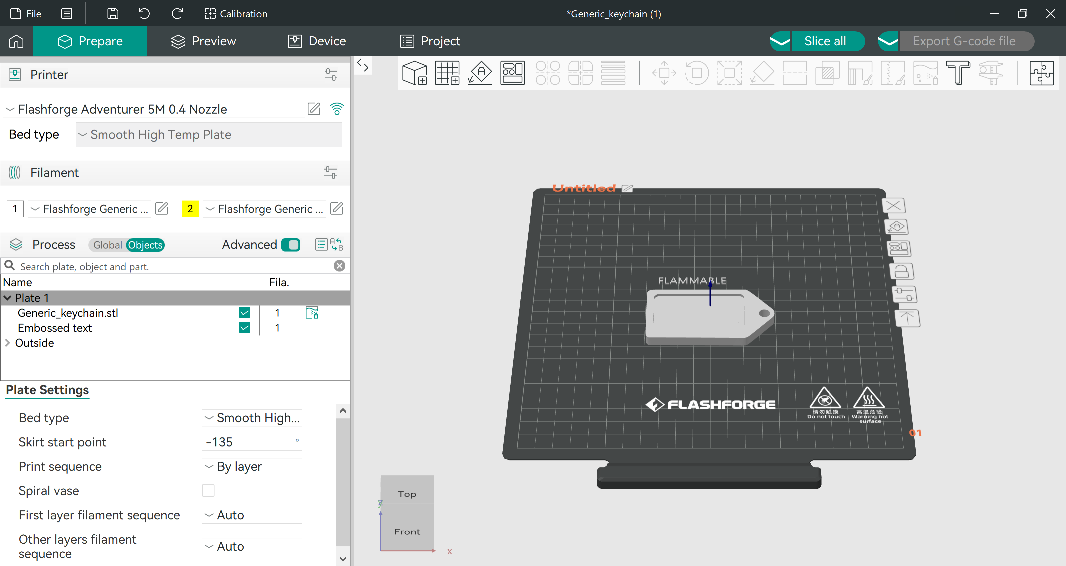Viewport: 1066px width, 566px height.
Task: Redo the last action
Action: click(x=177, y=14)
